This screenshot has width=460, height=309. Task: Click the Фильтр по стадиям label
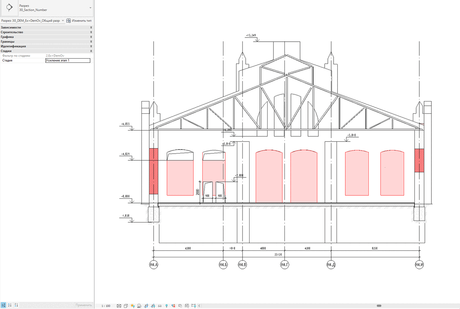[x=16, y=56]
